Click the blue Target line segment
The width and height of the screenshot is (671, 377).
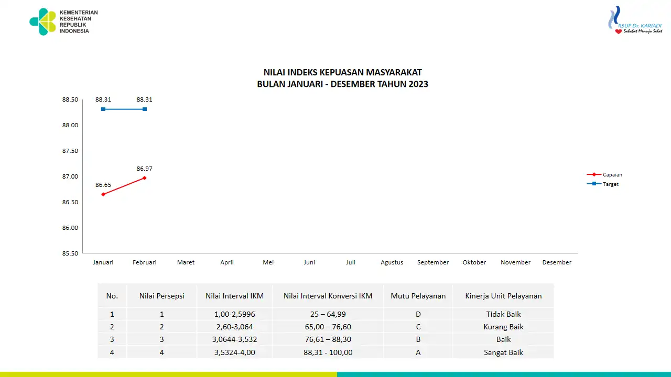[x=124, y=109]
